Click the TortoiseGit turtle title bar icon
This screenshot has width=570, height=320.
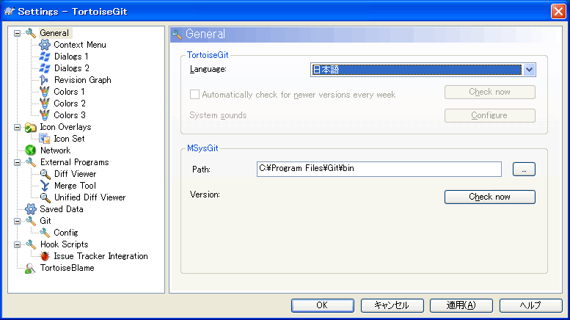[x=9, y=11]
